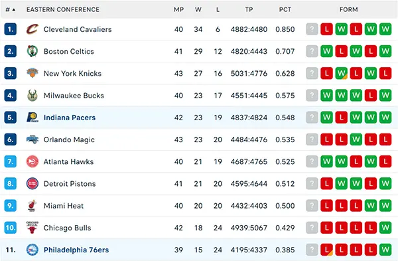Click the Indiana Pacers logo icon
The image size is (398, 261).
pos(33,118)
